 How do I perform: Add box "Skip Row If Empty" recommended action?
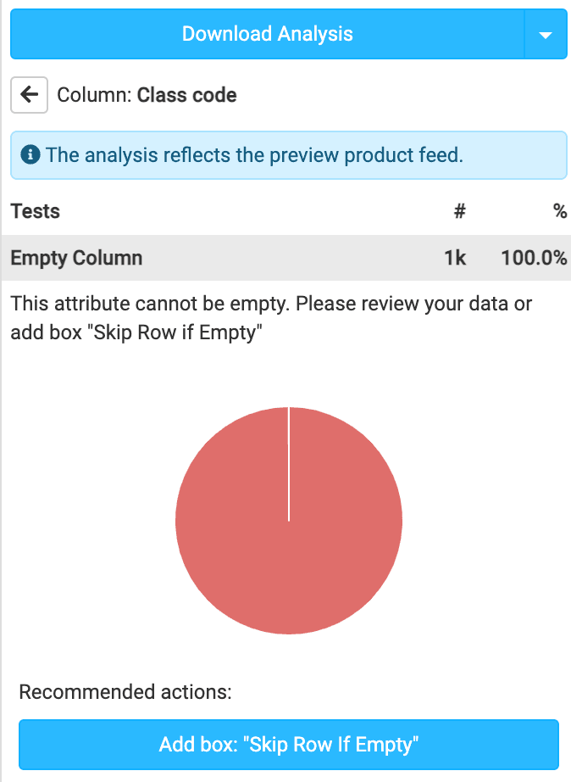pos(289,745)
